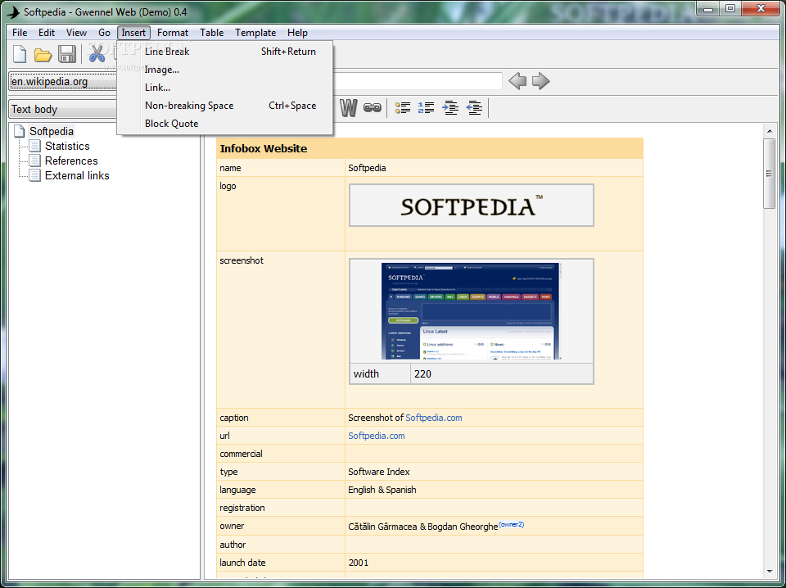Screen dimensions: 786x588
Task: Click the New document icon
Action: click(20, 54)
